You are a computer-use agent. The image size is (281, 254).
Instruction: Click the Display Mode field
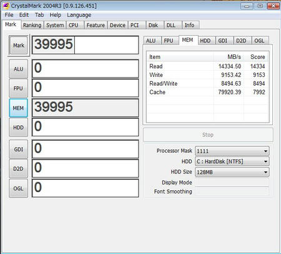pyautogui.click(x=232, y=183)
